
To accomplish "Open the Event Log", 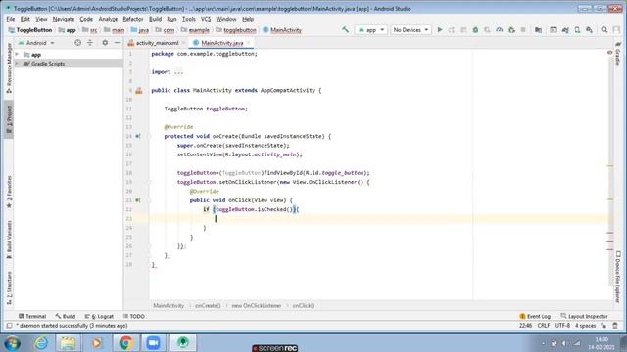I will [535, 316].
